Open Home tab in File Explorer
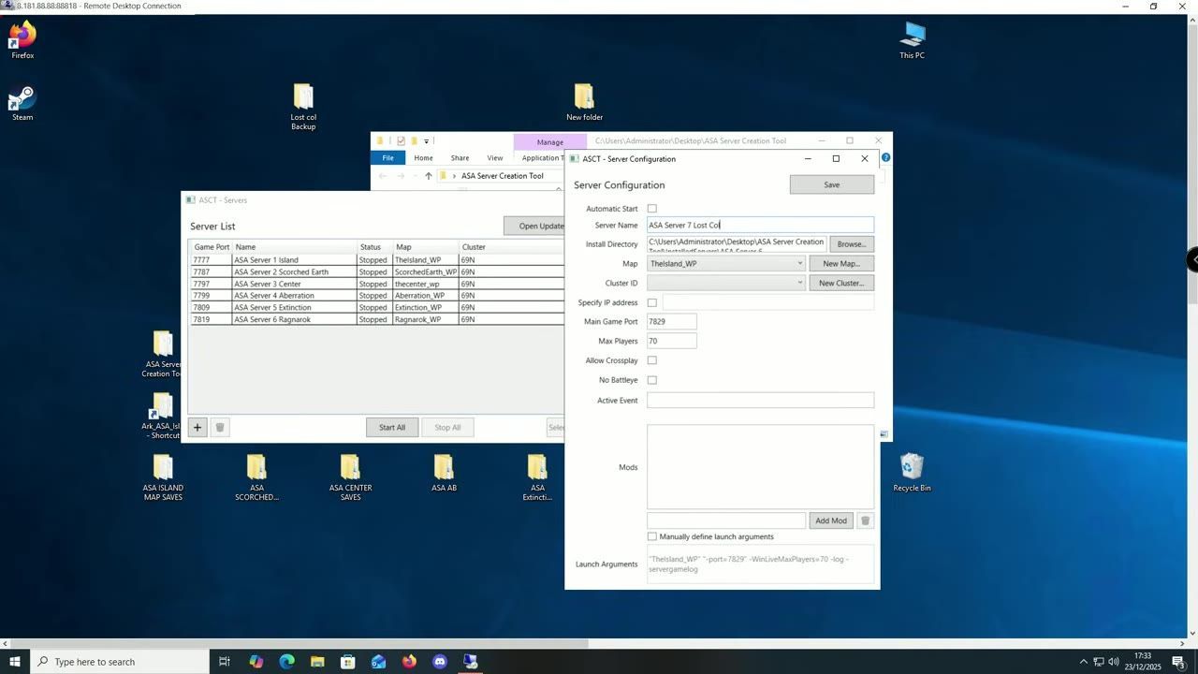The height and width of the screenshot is (674, 1198). point(424,157)
